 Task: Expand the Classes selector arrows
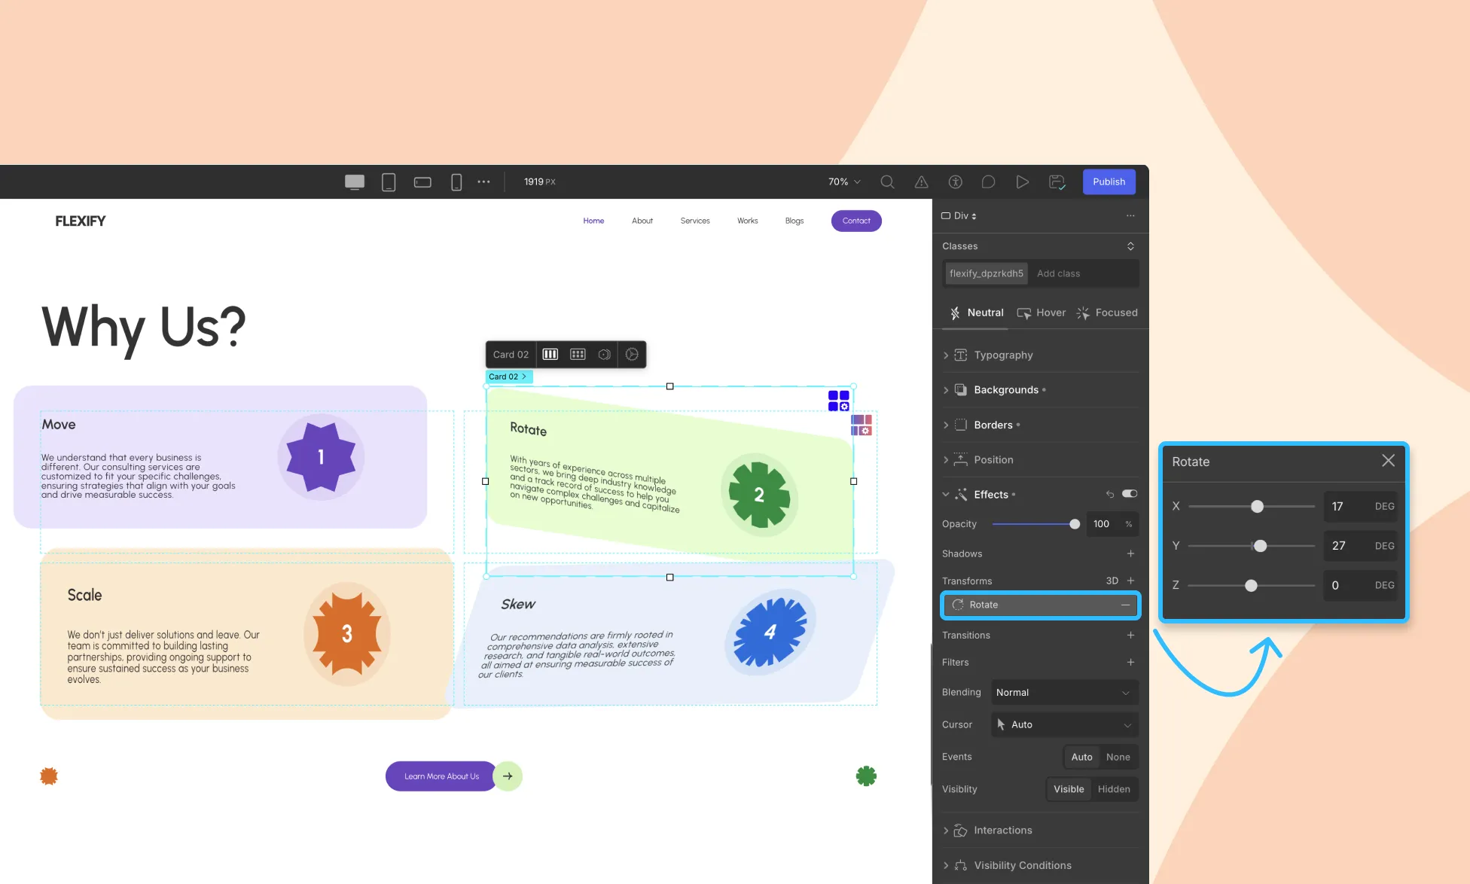1130,246
